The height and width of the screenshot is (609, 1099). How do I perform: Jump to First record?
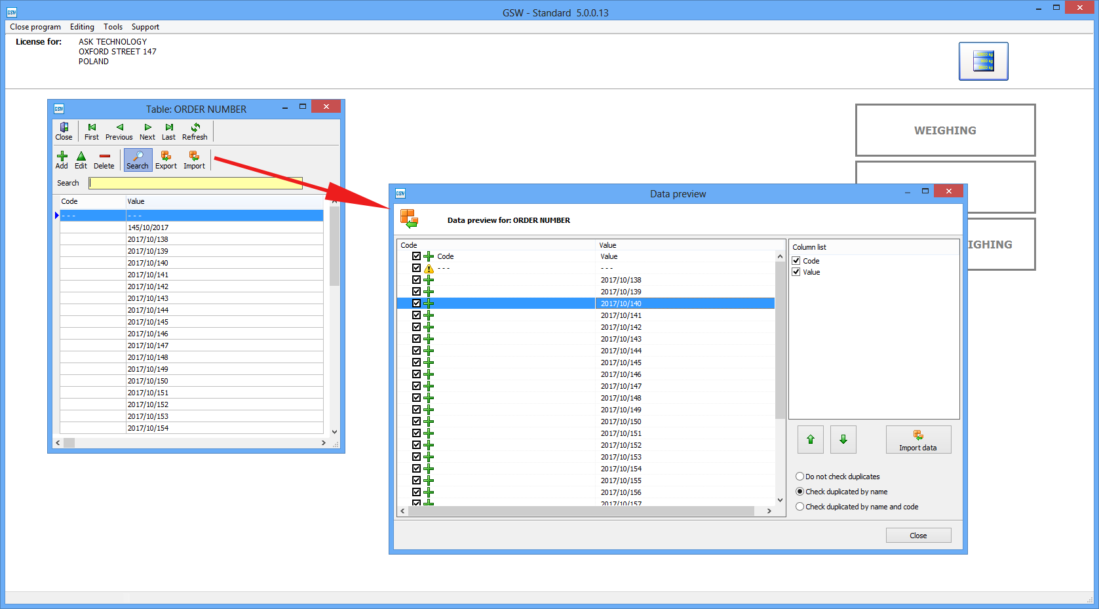tap(92, 131)
